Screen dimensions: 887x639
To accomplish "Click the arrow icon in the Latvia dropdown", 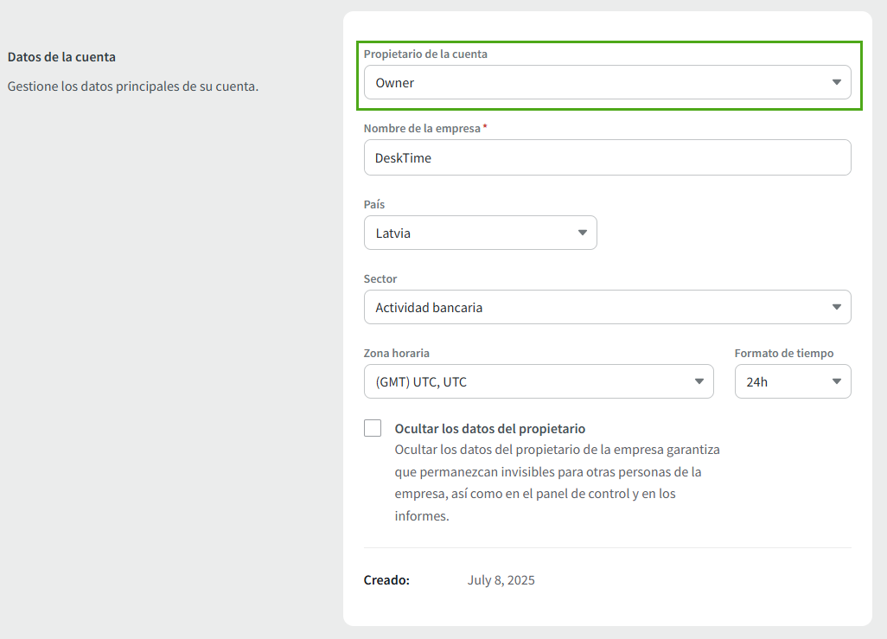I will click(582, 233).
